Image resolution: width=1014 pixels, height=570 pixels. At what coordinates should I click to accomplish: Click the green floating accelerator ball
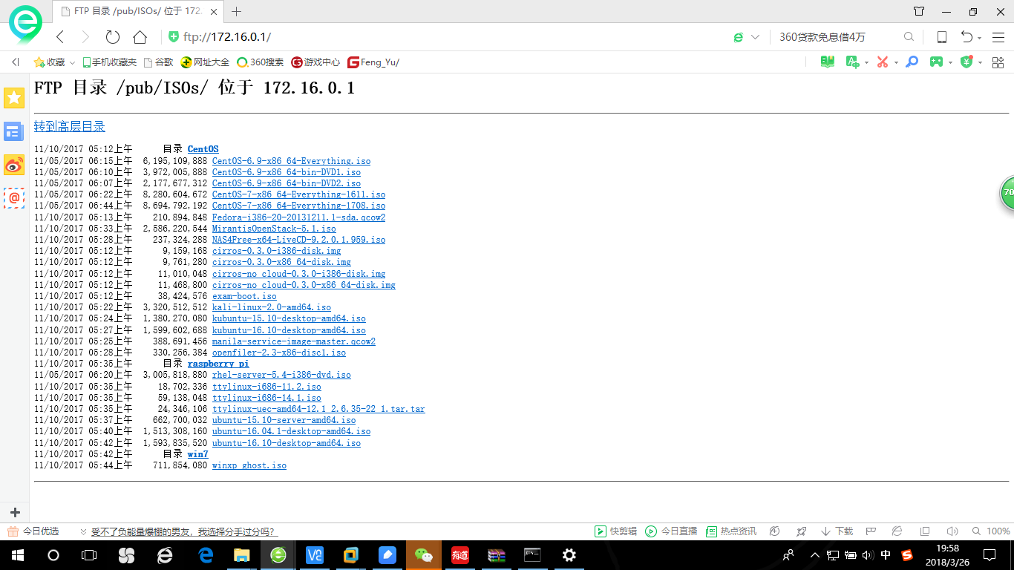pos(1007,193)
